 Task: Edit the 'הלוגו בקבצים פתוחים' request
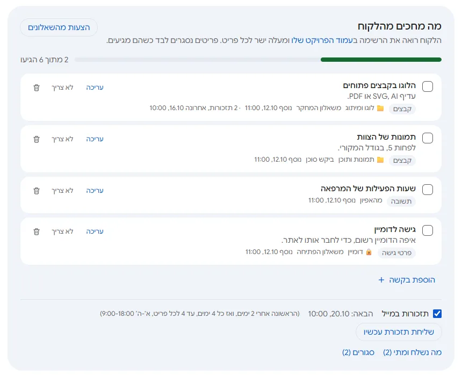[95, 88]
